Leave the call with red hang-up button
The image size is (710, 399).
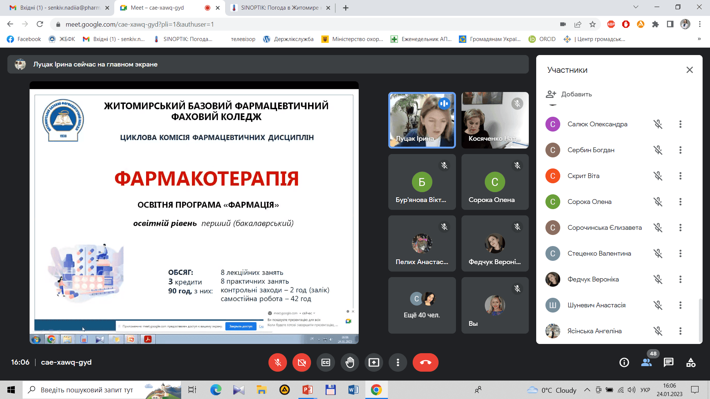[x=426, y=362]
